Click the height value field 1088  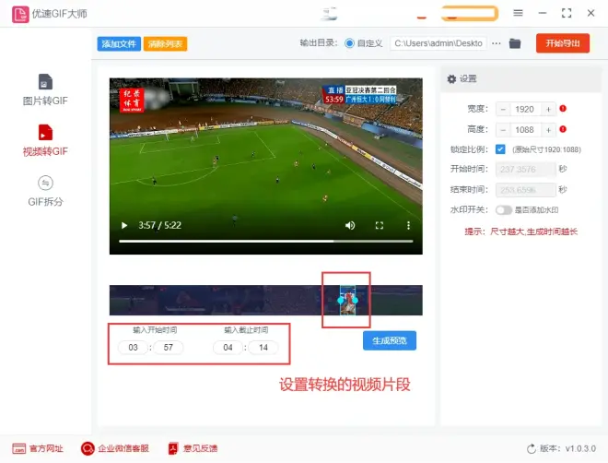[x=525, y=130]
